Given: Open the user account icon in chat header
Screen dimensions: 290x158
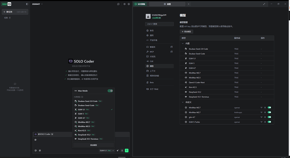Looking at the screenshot, I should pyautogui.click(x=129, y=4).
